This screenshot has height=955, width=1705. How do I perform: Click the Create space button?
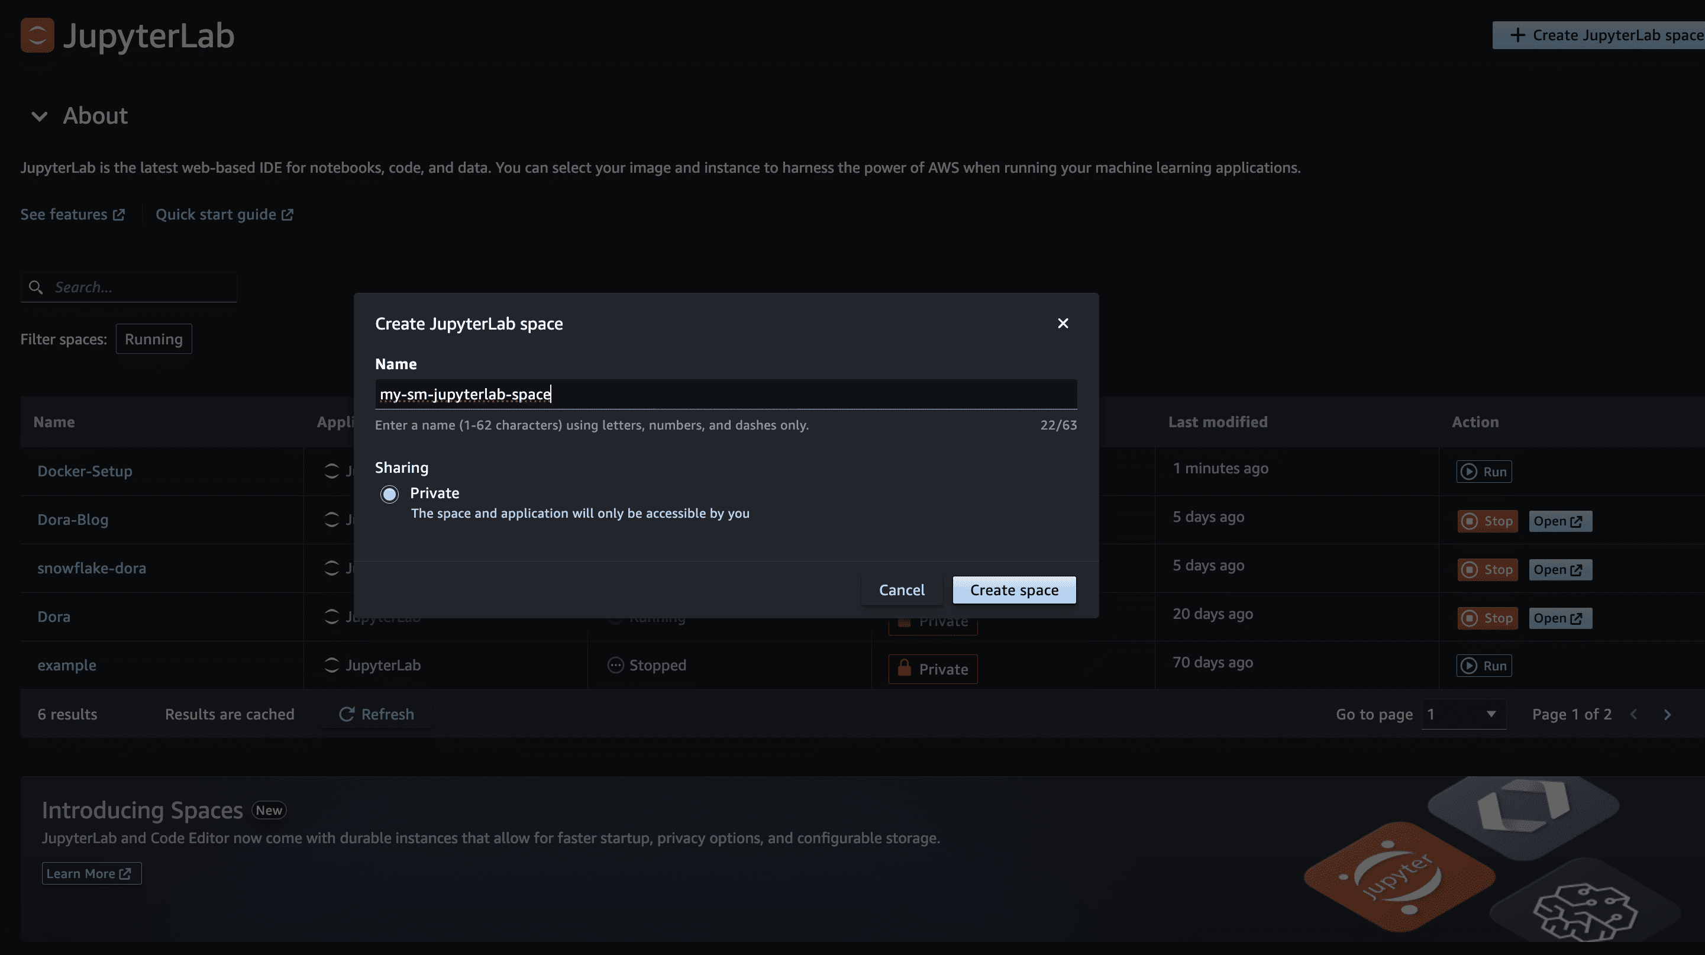tap(1014, 589)
